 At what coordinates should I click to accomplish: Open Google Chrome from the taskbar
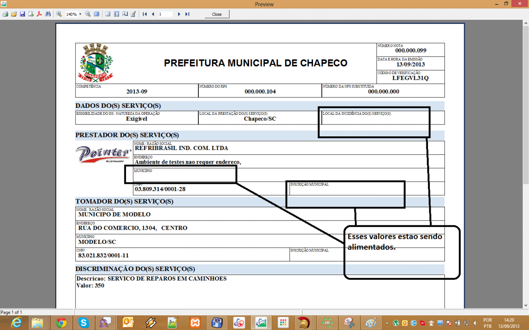(61, 323)
